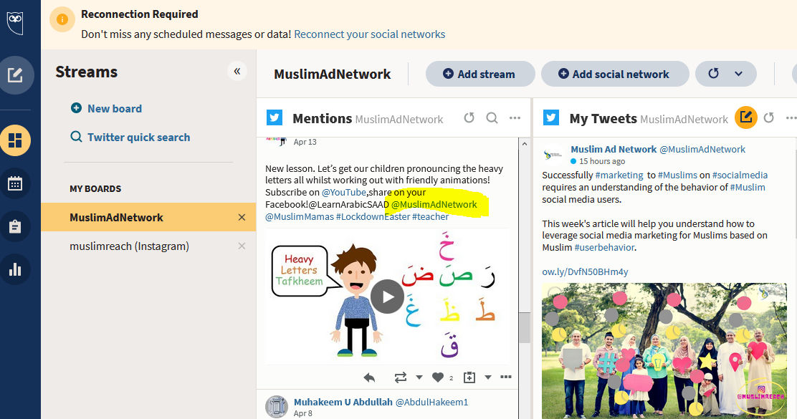
Task: Like the tweet with the heart icon
Action: 437,377
